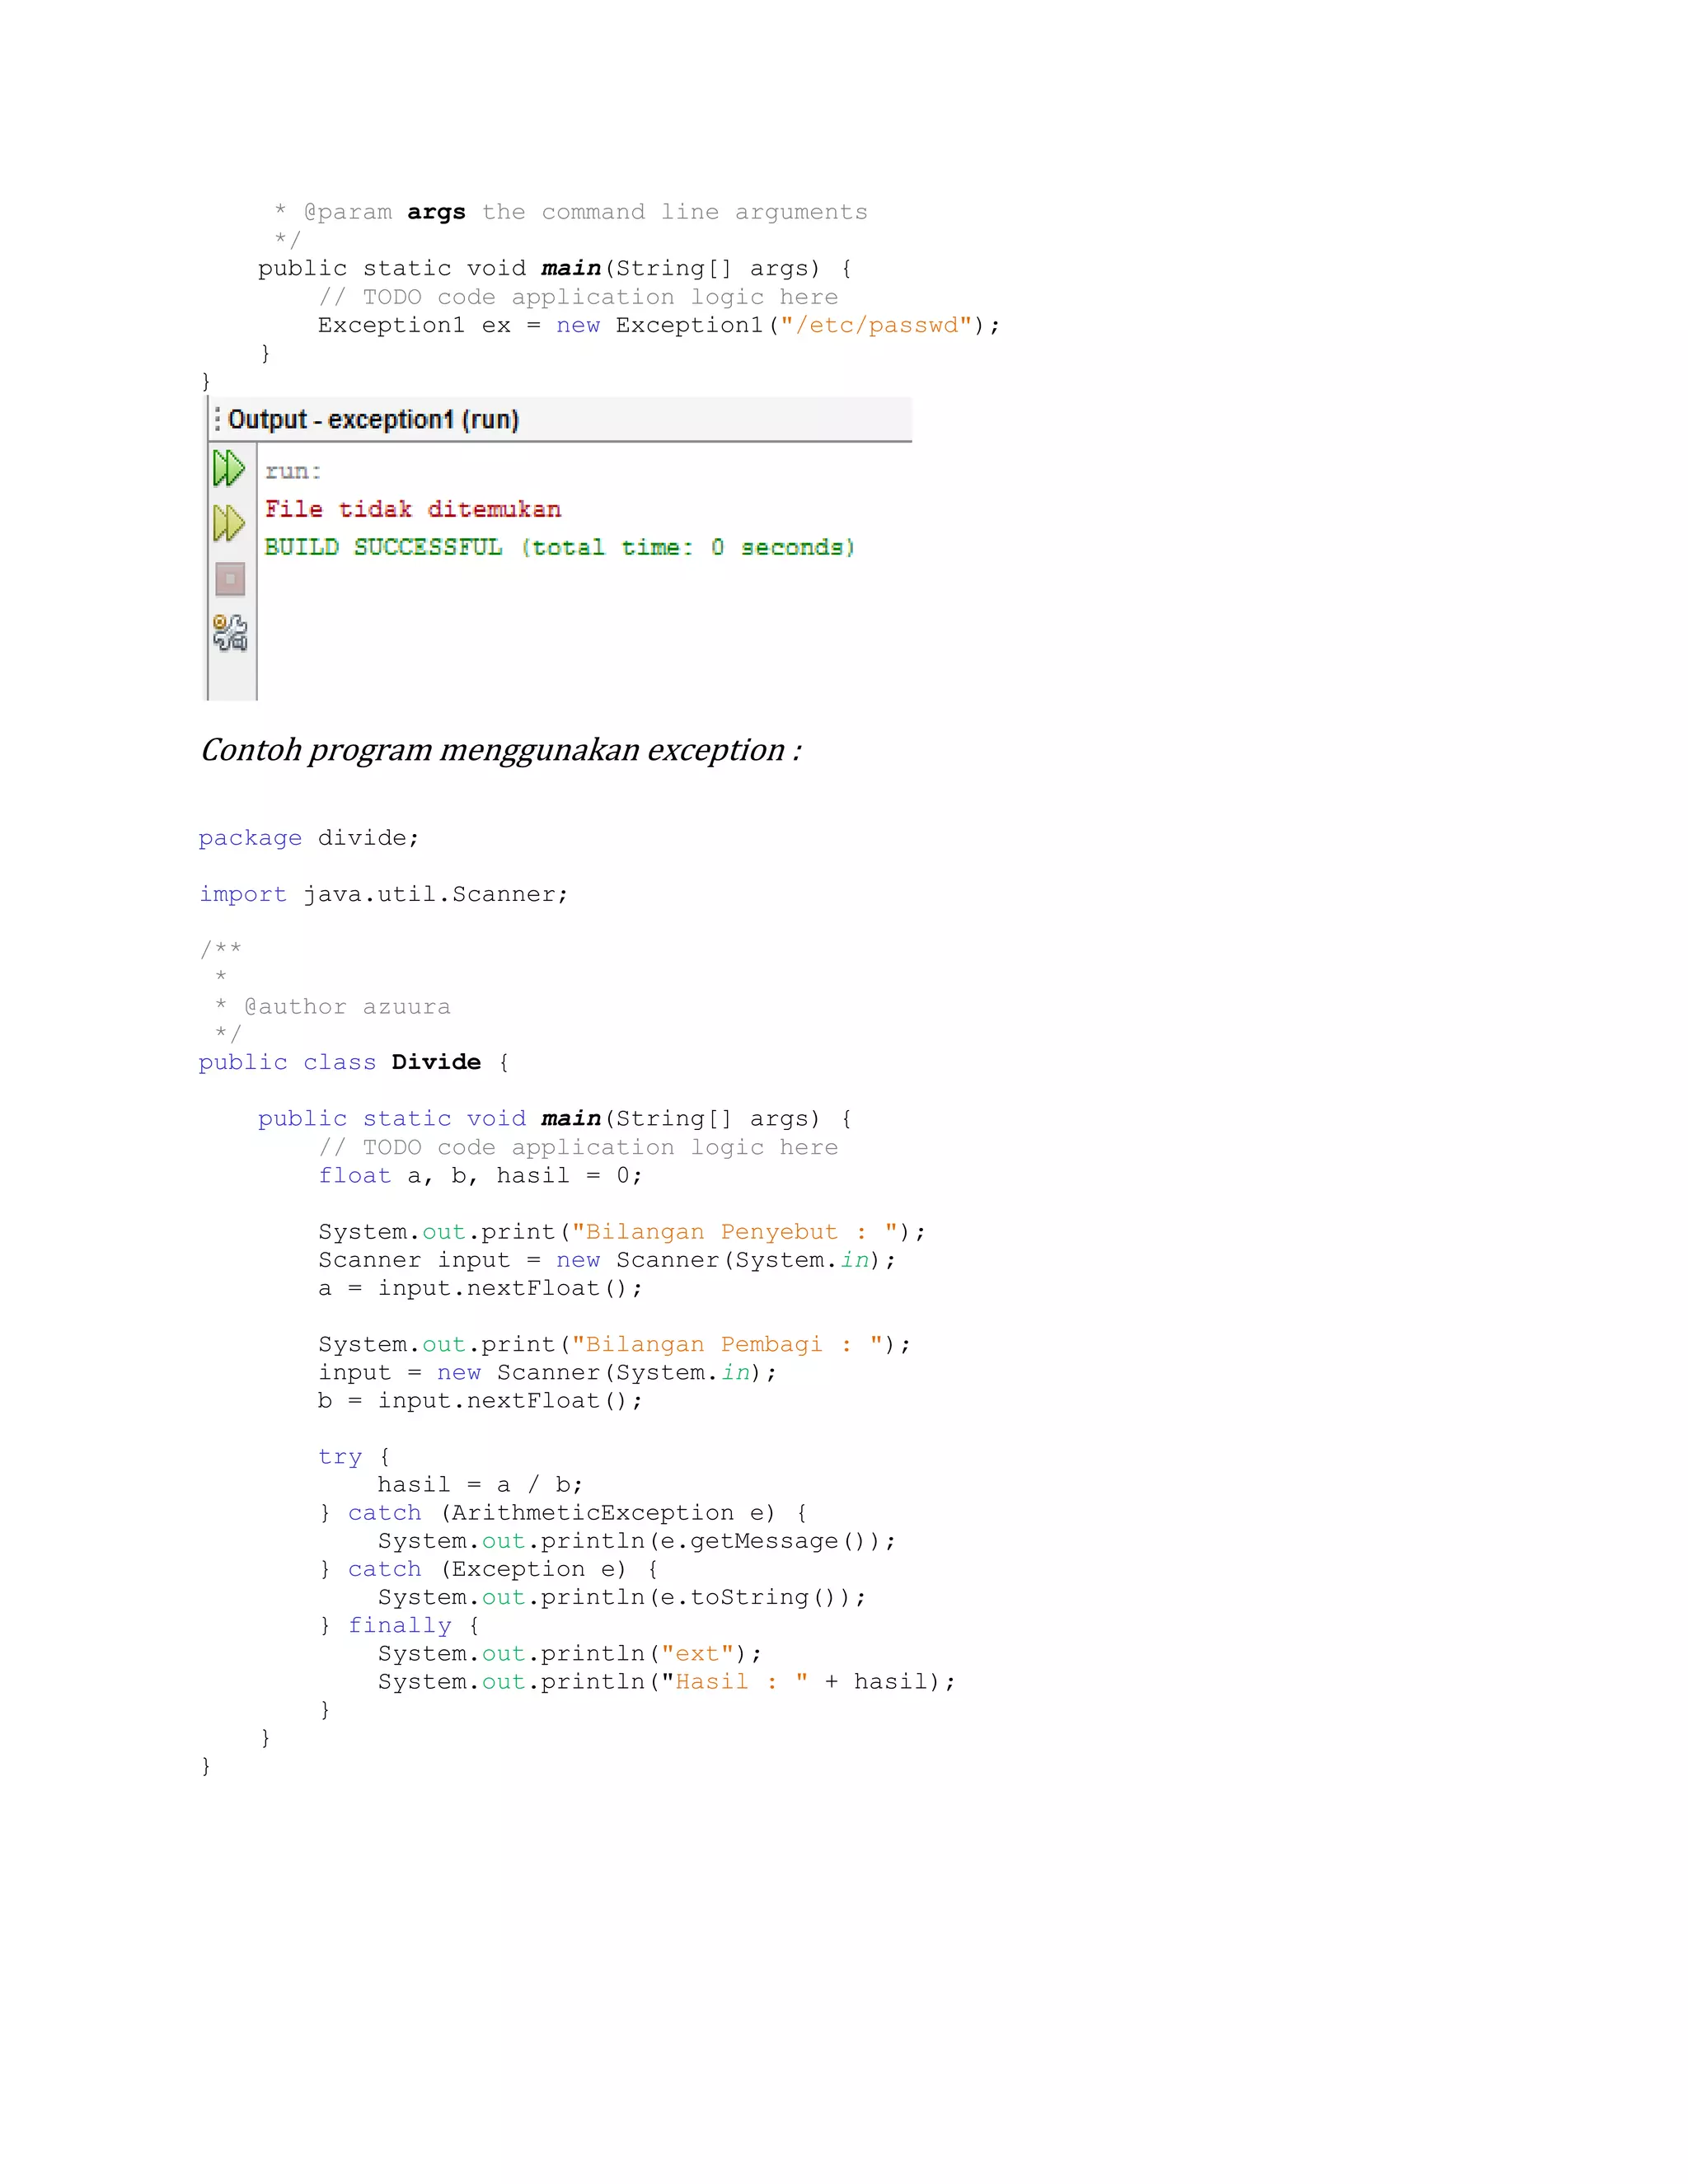The image size is (1688, 2184).
Task: Click the 'System.out.println(e.getMessage());' line
Action: pyautogui.click(x=637, y=1541)
